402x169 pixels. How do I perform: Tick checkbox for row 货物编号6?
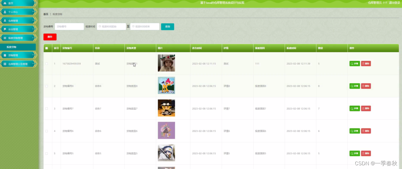tap(46, 131)
